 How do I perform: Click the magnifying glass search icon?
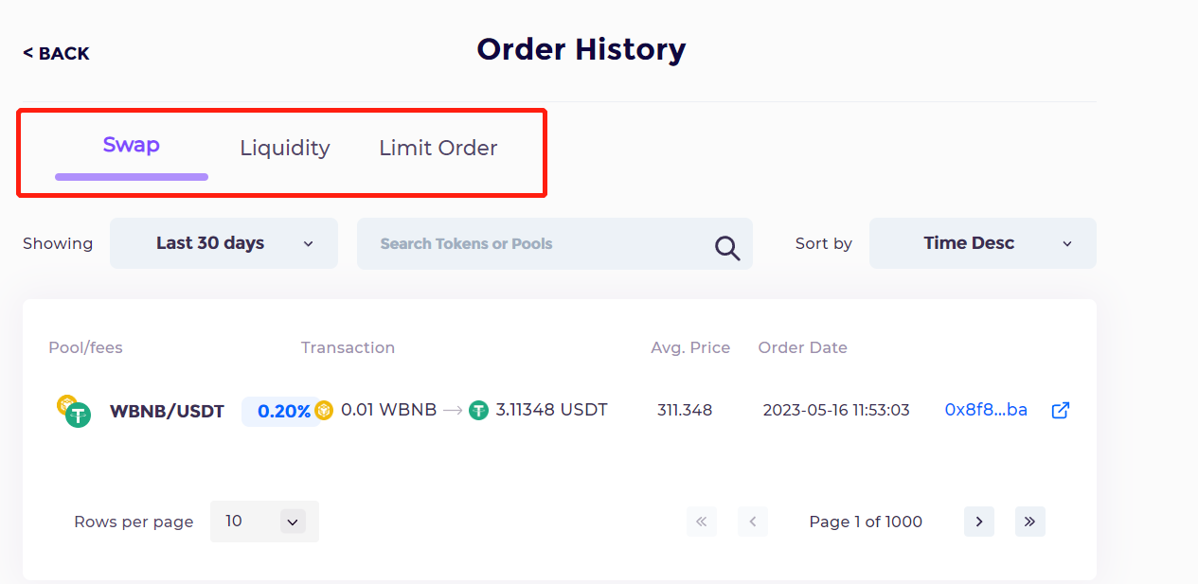pos(727,247)
